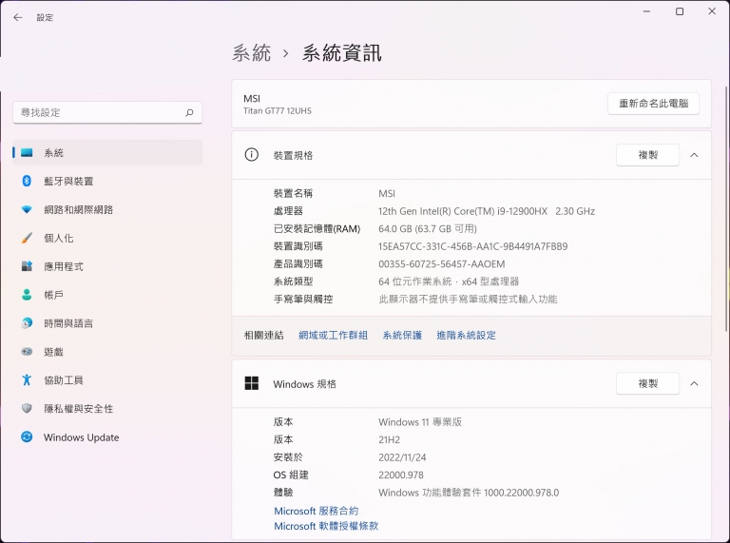Click the 系統 breadcrumb in page title
Viewport: 730px width, 543px height.
point(251,52)
